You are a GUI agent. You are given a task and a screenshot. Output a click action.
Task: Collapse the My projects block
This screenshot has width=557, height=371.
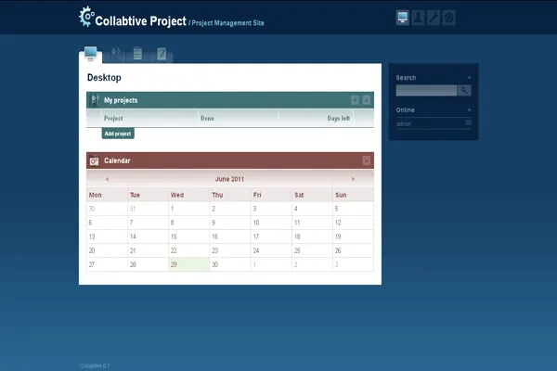tap(367, 99)
